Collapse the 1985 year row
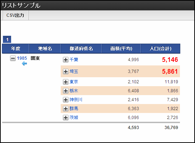Viewport: 195px width, 143px height. [x=13, y=58]
